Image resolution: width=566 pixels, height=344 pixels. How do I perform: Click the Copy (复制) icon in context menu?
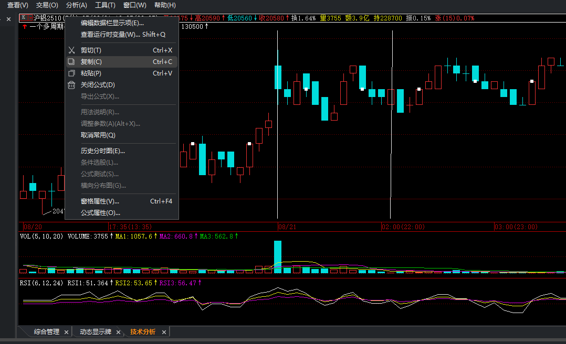71,62
